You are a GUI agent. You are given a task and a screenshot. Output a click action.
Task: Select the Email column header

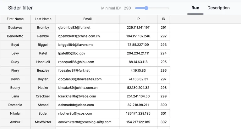pos(87,19)
